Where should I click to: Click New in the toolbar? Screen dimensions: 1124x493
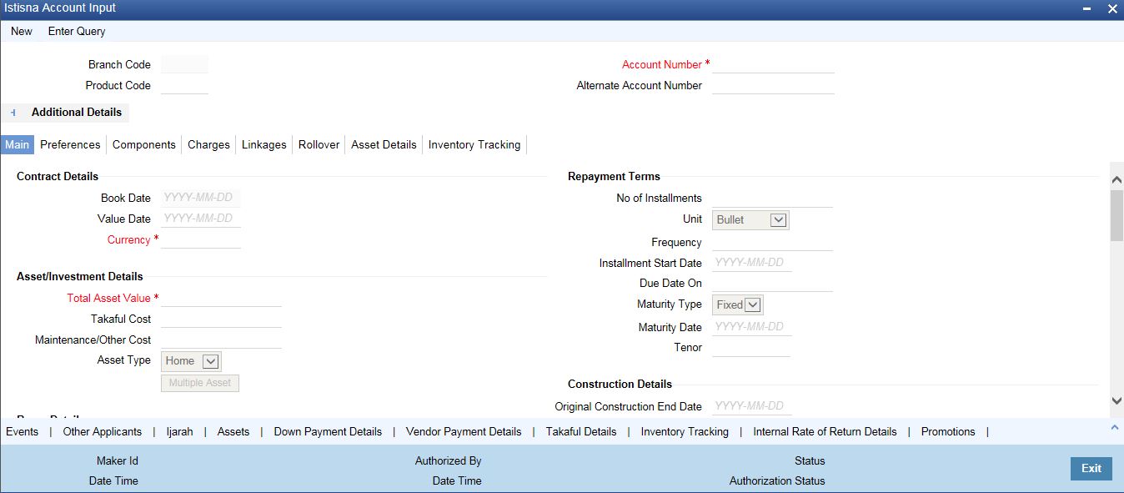[22, 31]
